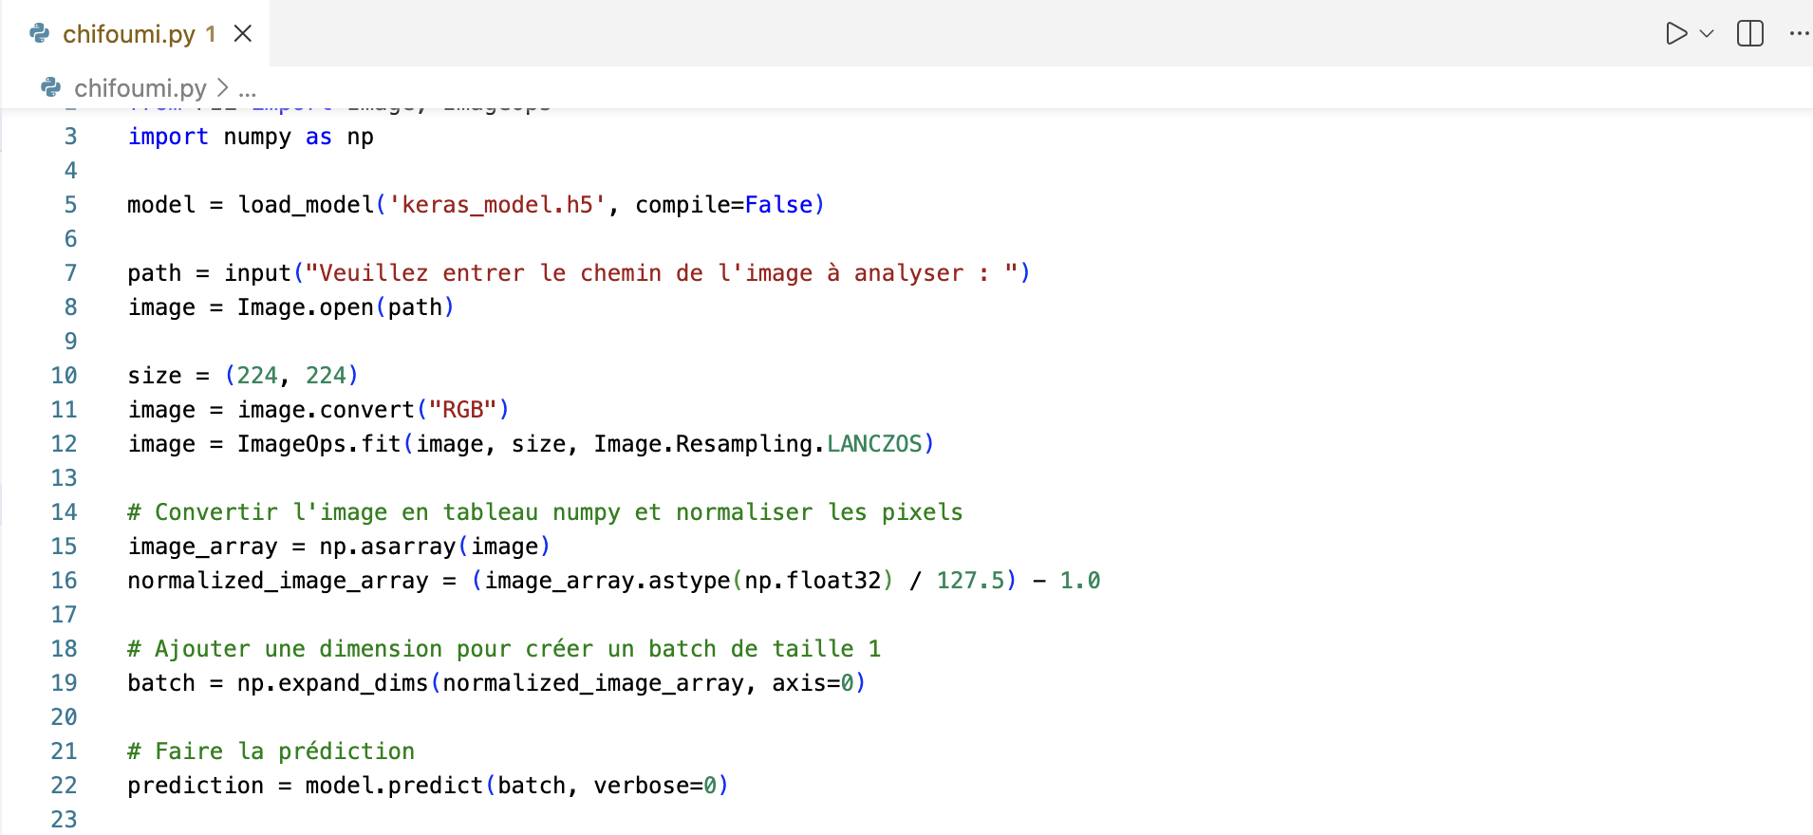Select line number 12 in the gutter
Viewport: 1813px width, 835px height.
click(64, 444)
